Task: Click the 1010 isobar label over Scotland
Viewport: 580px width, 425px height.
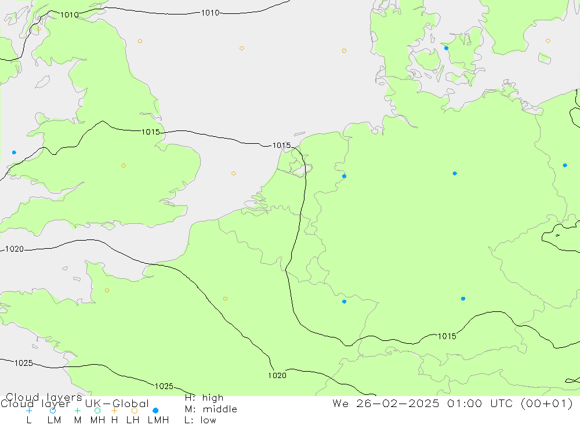Action: point(70,15)
